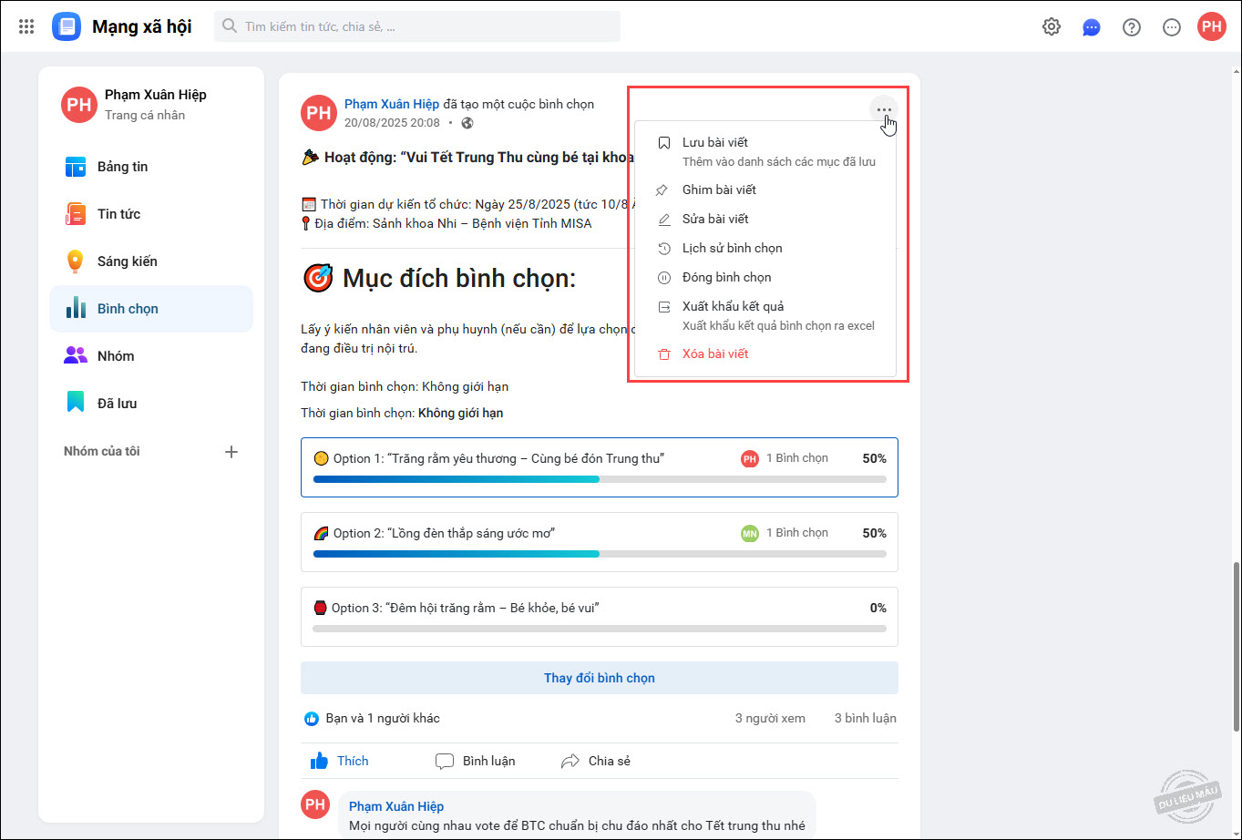Click the Nhóm của tôi section label
The width and height of the screenshot is (1242, 840).
point(102,452)
